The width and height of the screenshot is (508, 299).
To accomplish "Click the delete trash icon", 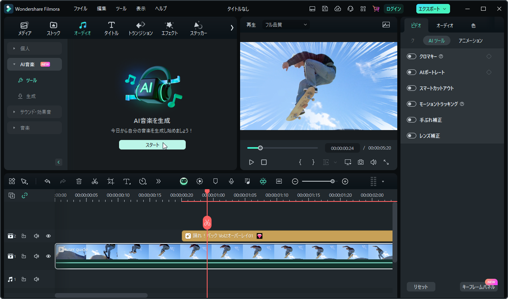I will pos(79,181).
